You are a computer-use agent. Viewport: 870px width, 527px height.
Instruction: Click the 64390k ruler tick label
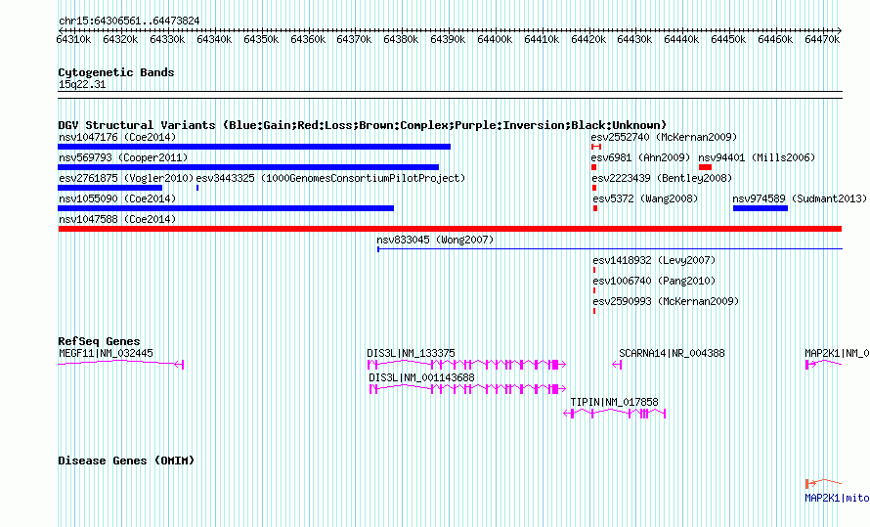click(x=448, y=39)
